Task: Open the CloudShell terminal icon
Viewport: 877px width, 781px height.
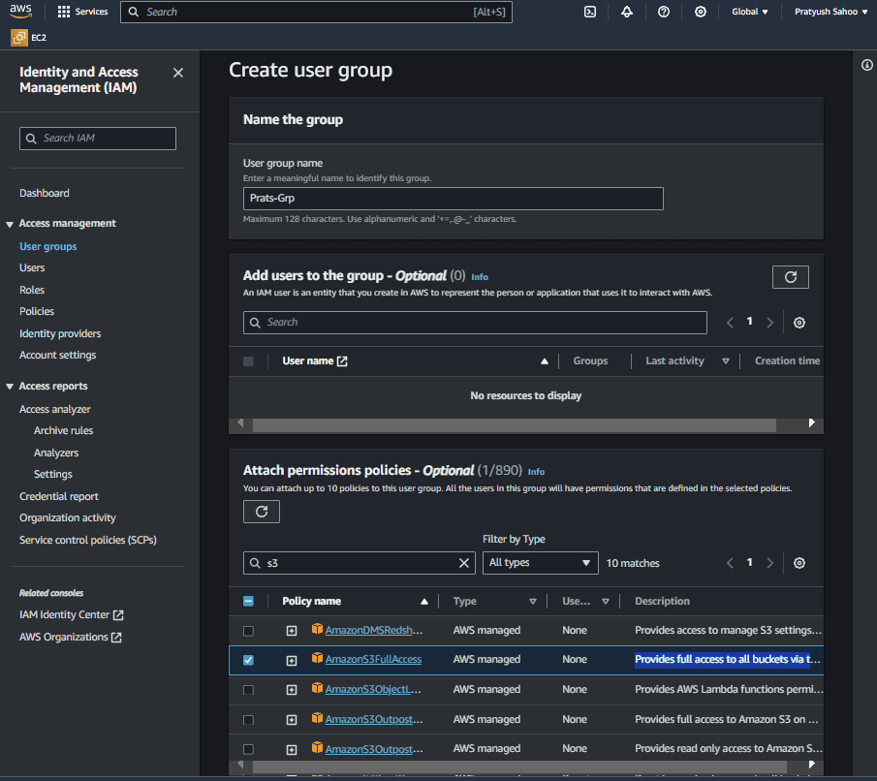Action: pos(590,12)
